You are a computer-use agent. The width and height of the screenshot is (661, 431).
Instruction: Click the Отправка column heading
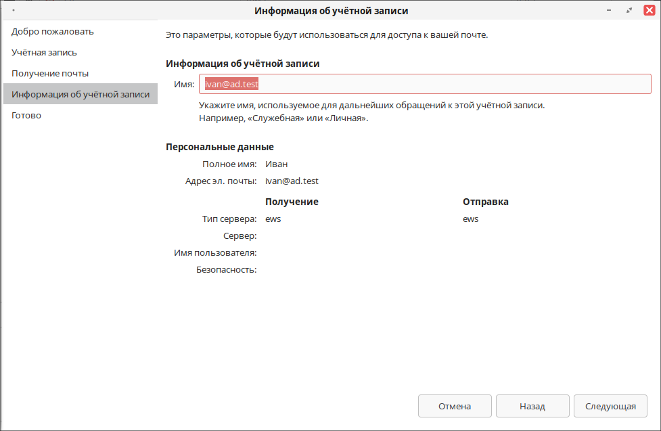(x=486, y=202)
